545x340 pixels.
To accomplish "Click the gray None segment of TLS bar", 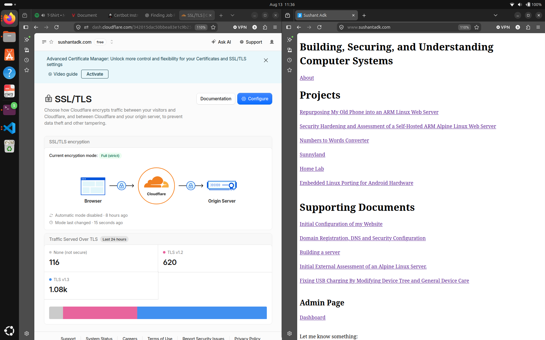I will click(56, 313).
